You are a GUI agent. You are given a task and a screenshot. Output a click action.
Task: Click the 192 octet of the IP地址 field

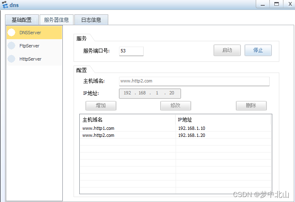coord(127,93)
